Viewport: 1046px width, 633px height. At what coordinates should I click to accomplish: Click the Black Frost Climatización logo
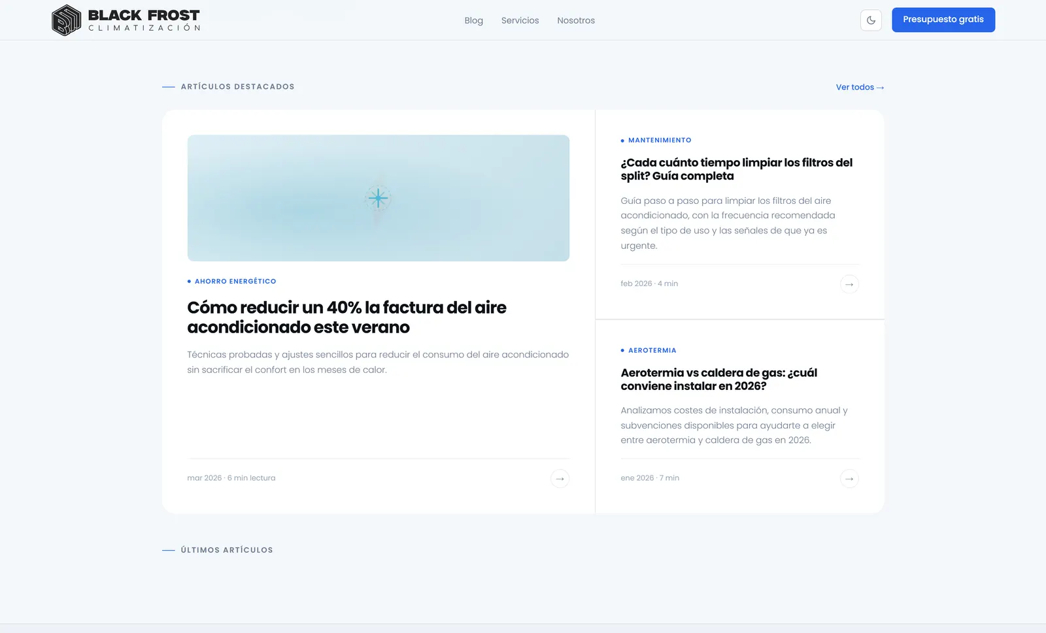pos(126,20)
